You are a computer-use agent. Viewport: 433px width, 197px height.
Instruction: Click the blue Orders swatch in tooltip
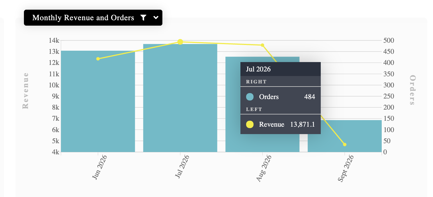tap(250, 97)
